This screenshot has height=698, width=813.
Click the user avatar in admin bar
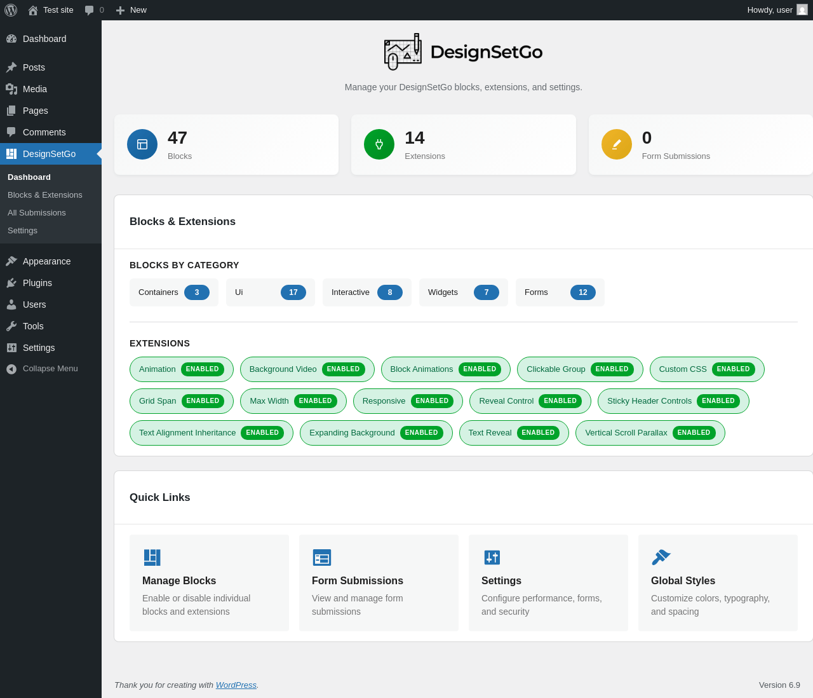802,10
